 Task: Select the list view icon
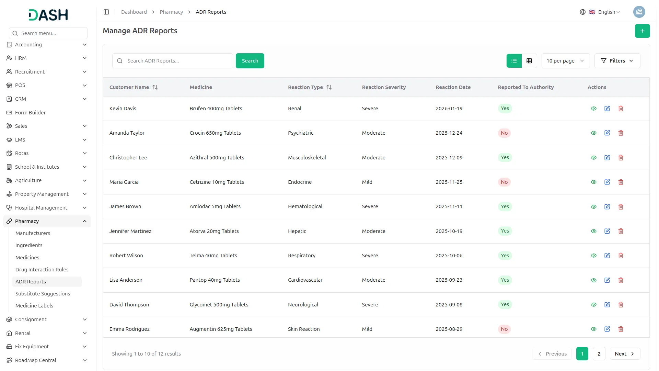pos(514,61)
